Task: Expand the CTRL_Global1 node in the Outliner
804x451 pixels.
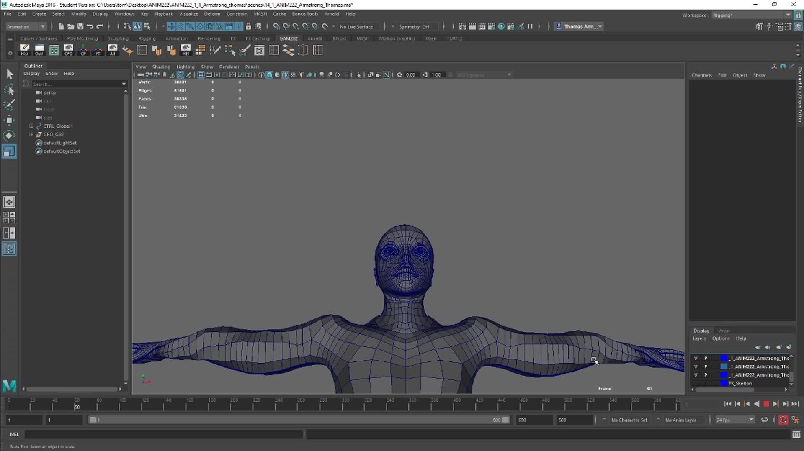Action: [x=31, y=126]
